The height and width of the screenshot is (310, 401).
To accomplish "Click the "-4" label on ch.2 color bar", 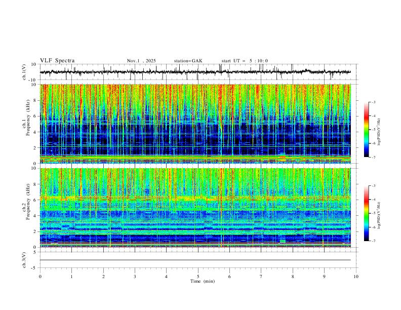I will [373, 200].
